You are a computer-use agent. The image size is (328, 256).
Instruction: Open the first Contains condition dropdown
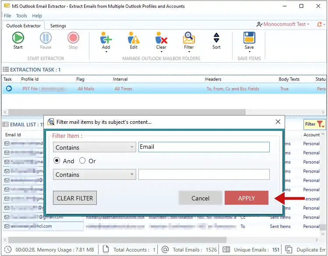[x=94, y=147]
